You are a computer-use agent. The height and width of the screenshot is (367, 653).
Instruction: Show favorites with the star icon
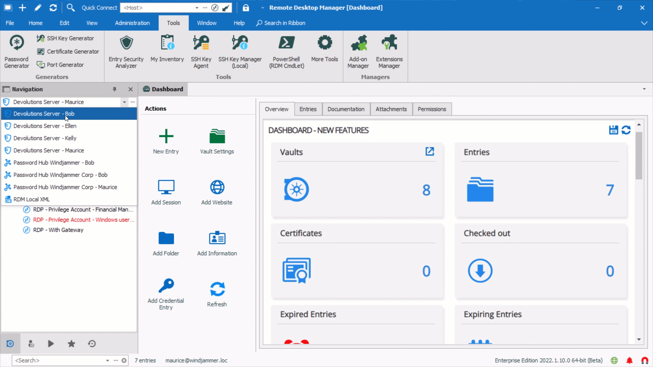click(x=71, y=344)
